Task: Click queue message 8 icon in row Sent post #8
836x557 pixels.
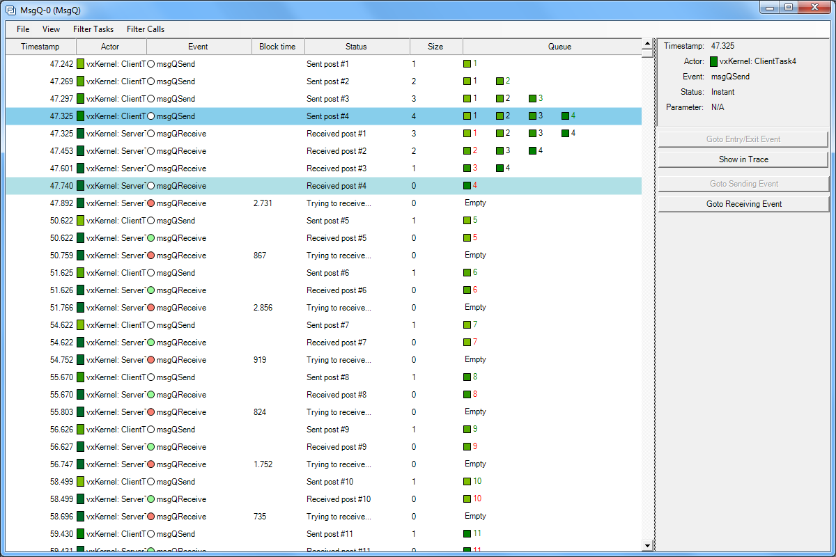Action: click(x=467, y=377)
